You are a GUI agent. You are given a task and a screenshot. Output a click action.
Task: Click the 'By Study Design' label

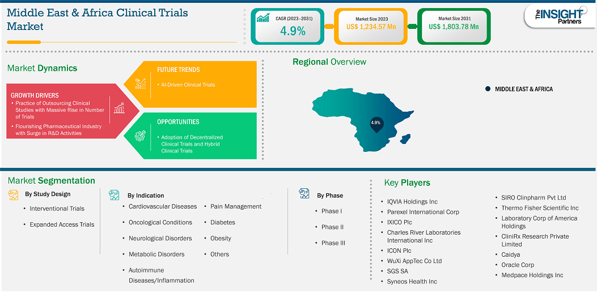point(48,194)
